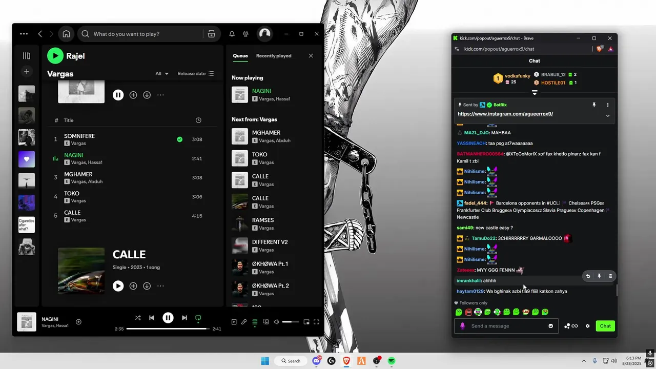The height and width of the screenshot is (369, 656).
Task: Open Cigarettes After Sex album thumbnail in sidebar
Action: (x=27, y=225)
